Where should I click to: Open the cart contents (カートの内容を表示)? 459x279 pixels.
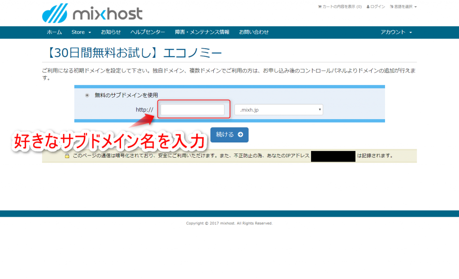click(339, 7)
